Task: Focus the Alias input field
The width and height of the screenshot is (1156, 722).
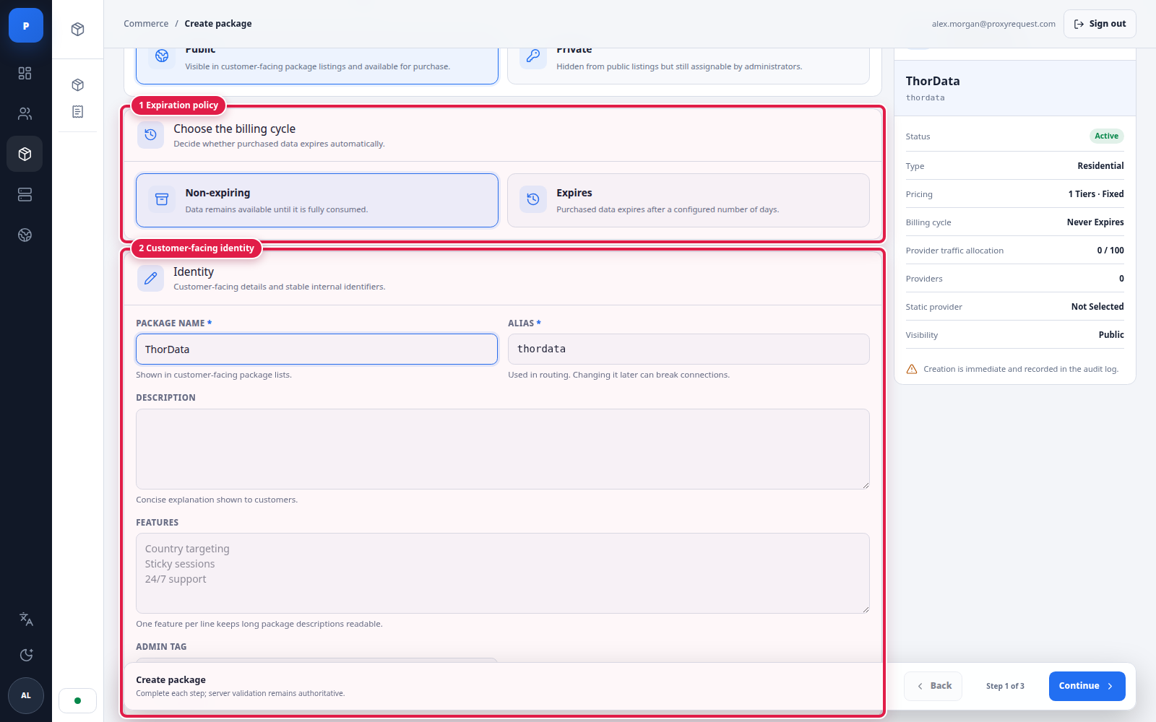Action: click(689, 349)
